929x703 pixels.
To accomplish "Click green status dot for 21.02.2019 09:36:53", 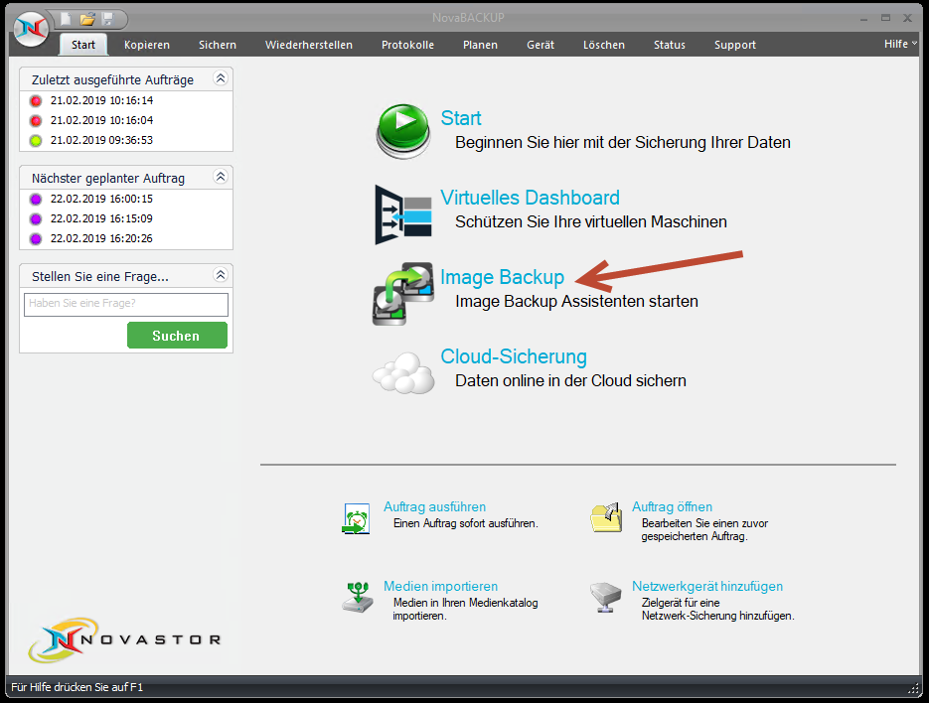I will click(x=36, y=141).
